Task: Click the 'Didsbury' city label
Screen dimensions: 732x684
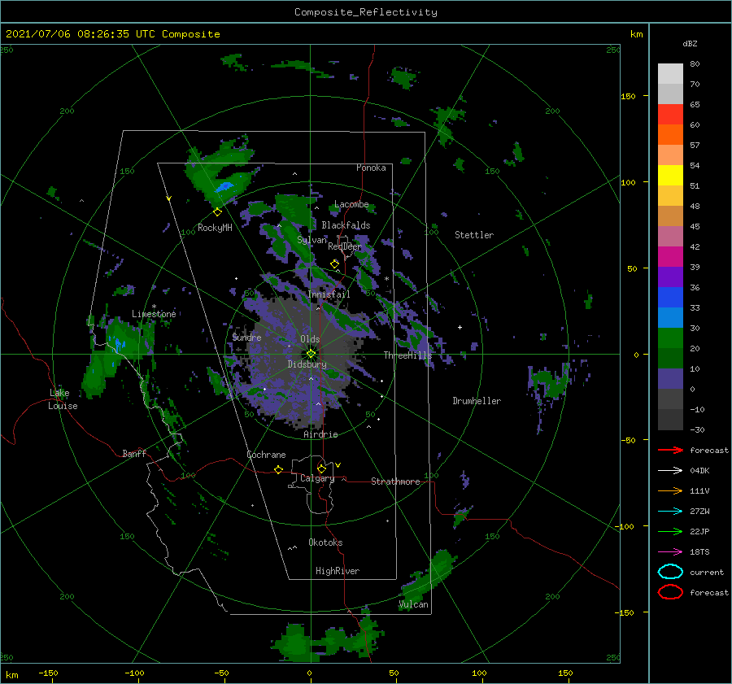Action: pyautogui.click(x=307, y=364)
